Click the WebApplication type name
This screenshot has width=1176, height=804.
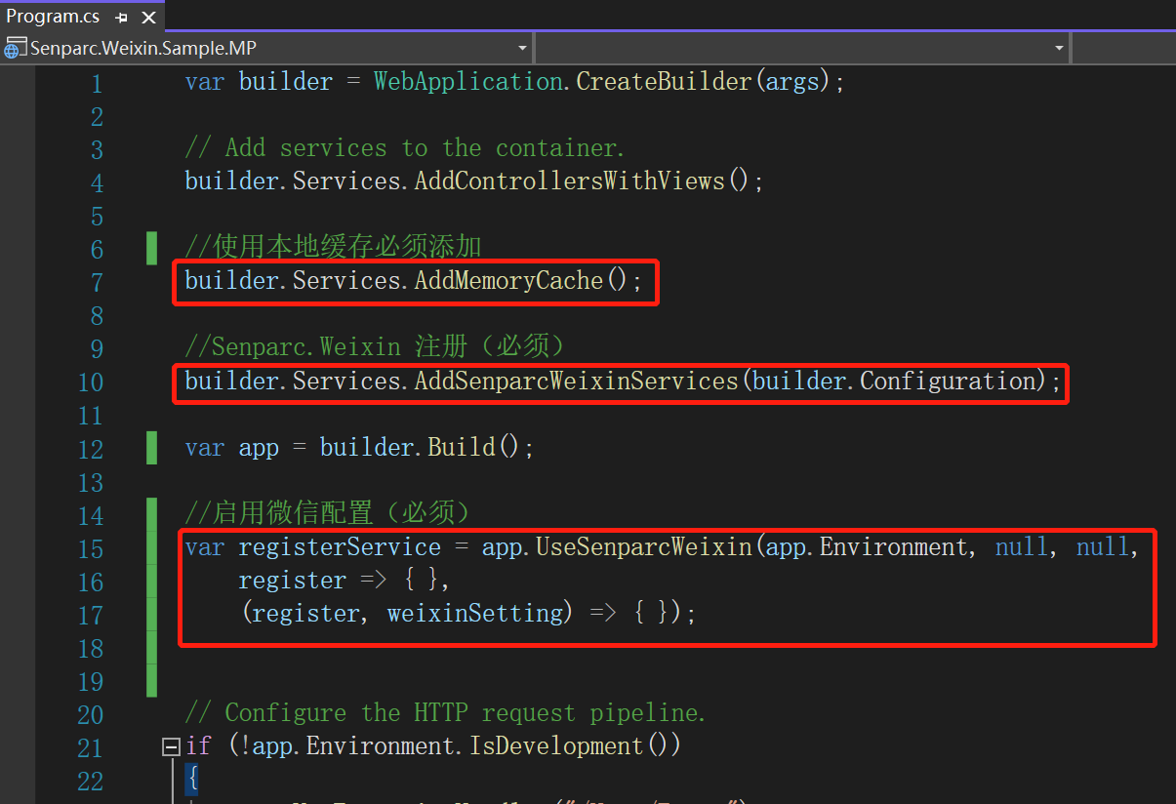coord(467,82)
